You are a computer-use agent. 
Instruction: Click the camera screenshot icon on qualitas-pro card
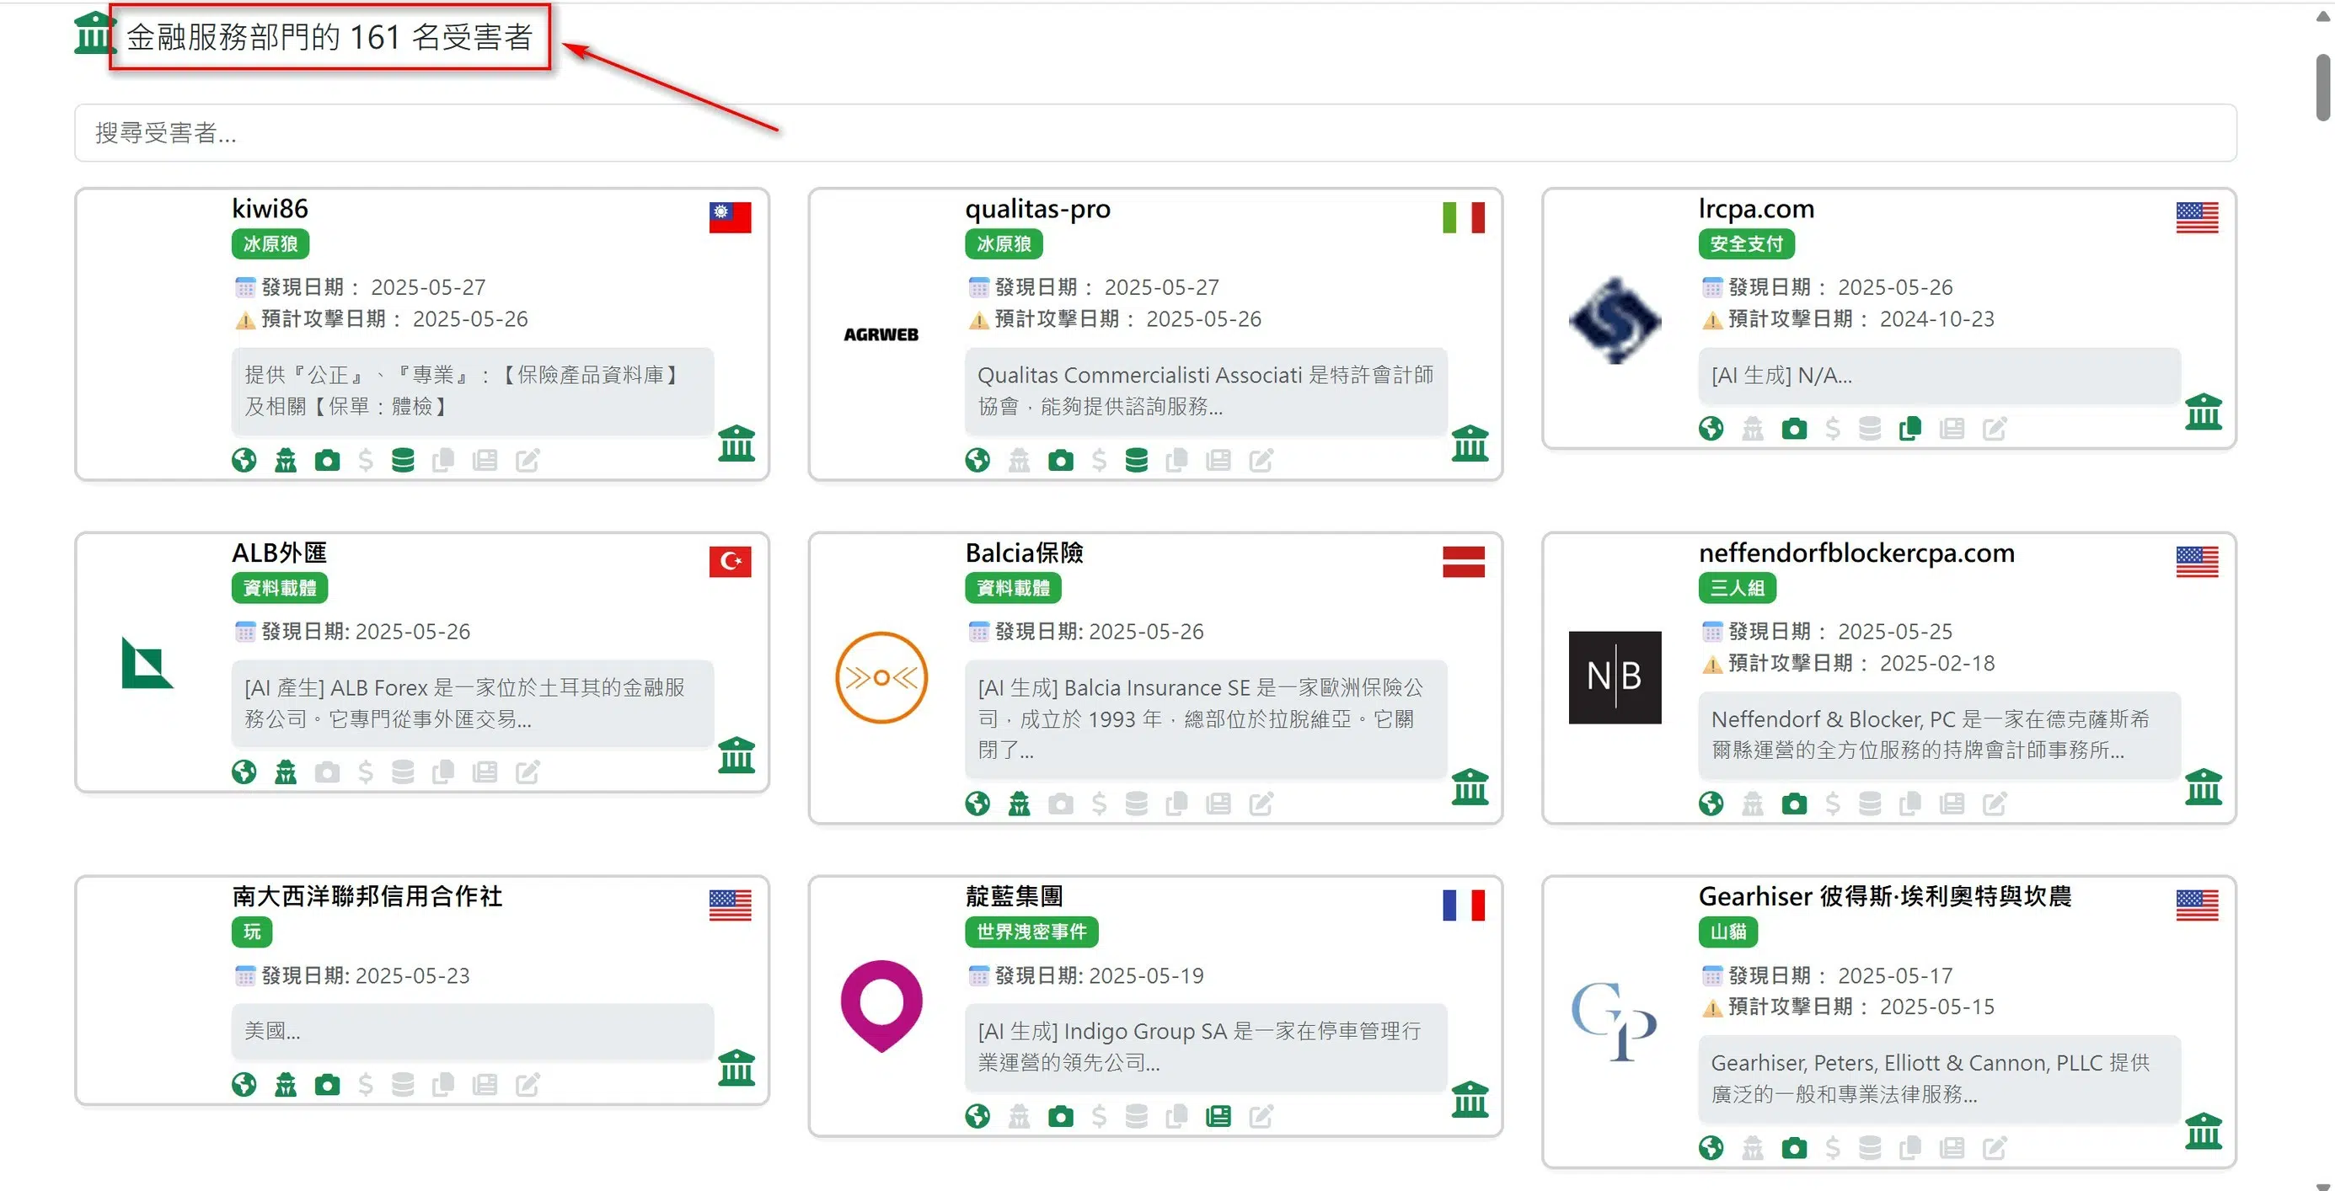point(1059,461)
